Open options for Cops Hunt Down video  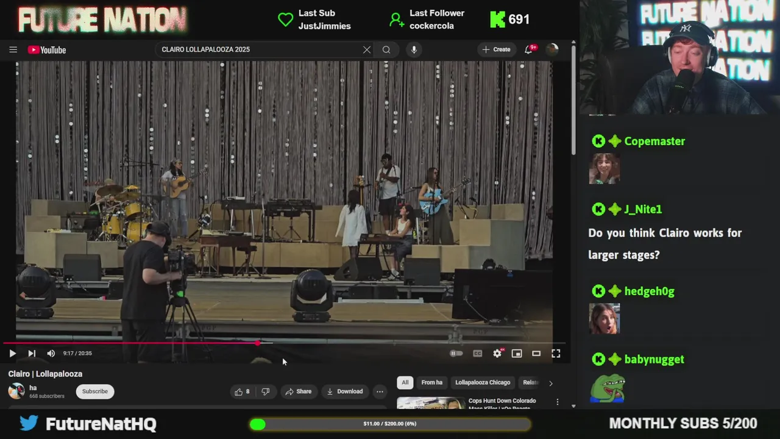pos(557,402)
